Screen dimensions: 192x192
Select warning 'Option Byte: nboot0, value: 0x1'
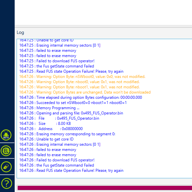pyautogui.click(x=80, y=82)
